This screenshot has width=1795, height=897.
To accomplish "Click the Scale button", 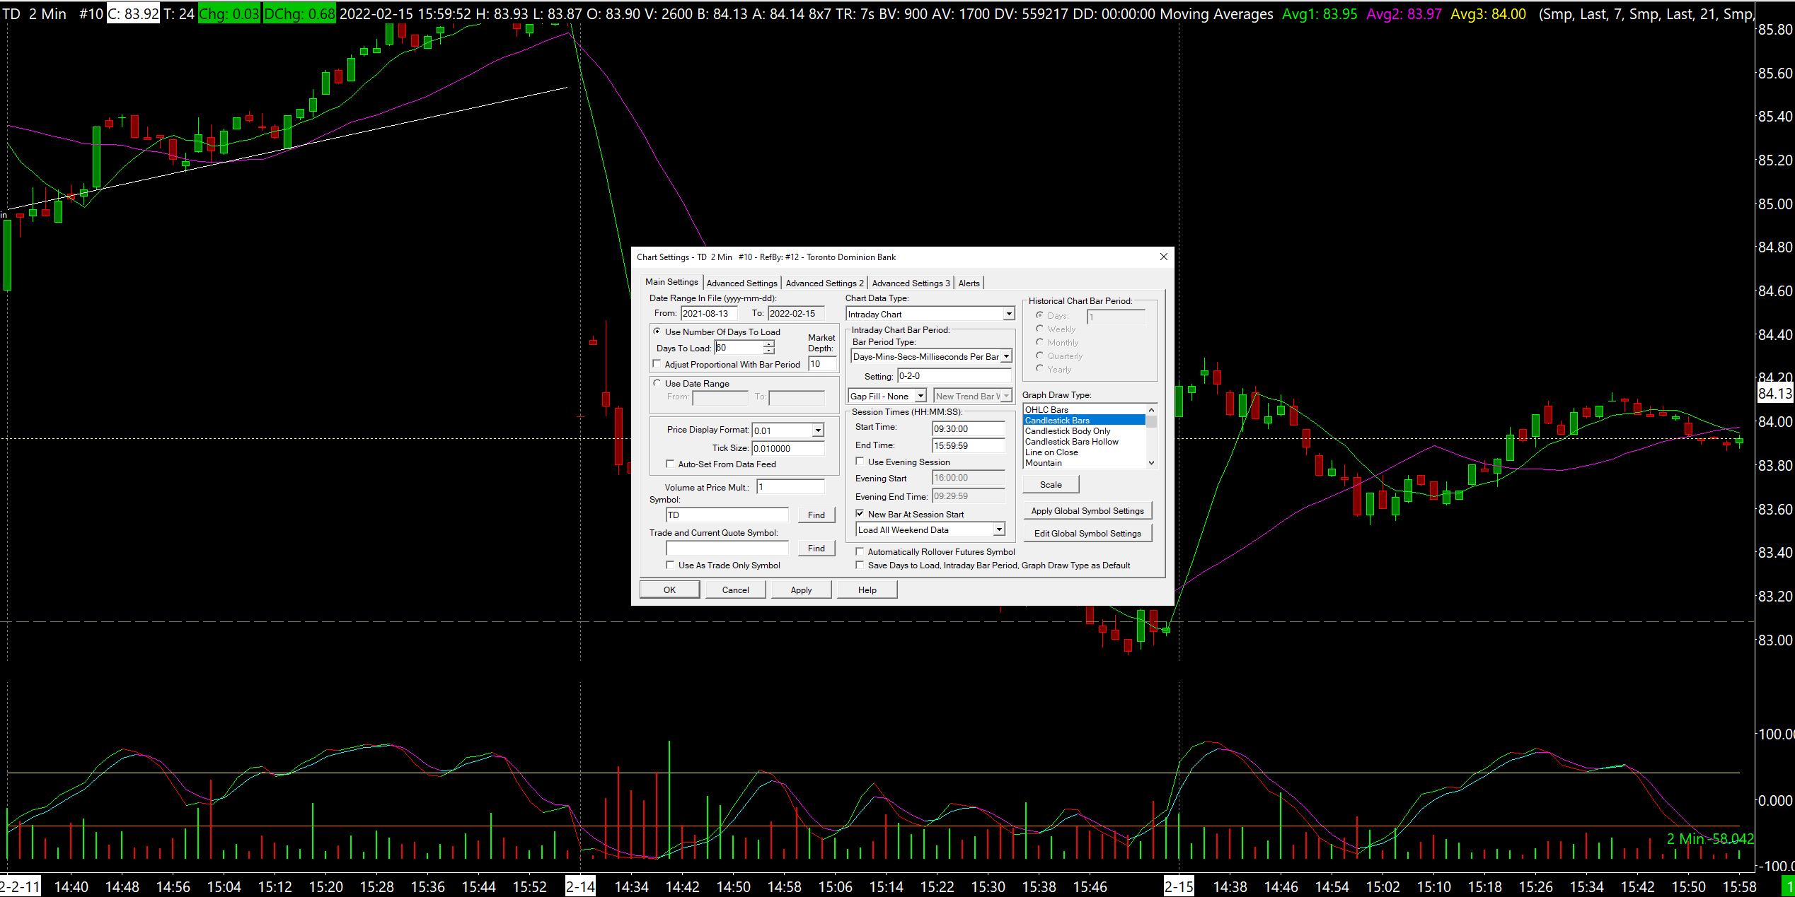I will coord(1050,484).
